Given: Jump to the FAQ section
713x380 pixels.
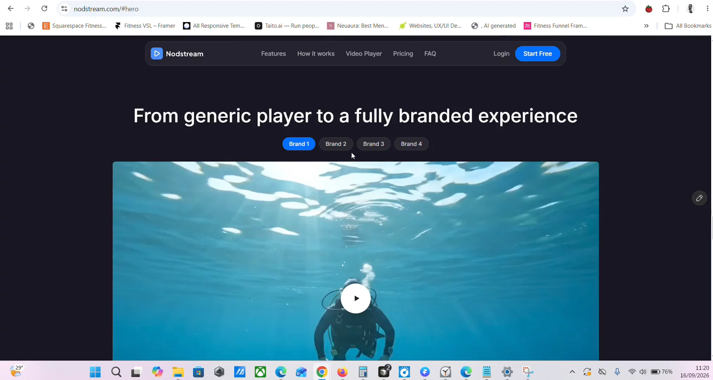Looking at the screenshot, I should click(430, 53).
